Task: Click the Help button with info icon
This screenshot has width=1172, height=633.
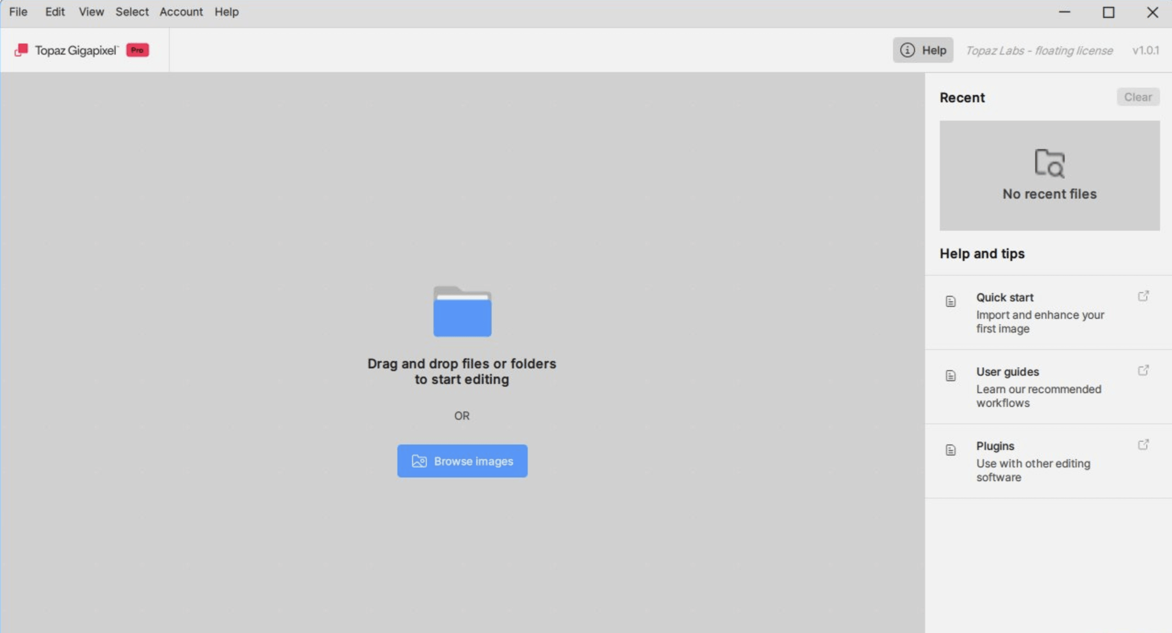Action: (922, 50)
